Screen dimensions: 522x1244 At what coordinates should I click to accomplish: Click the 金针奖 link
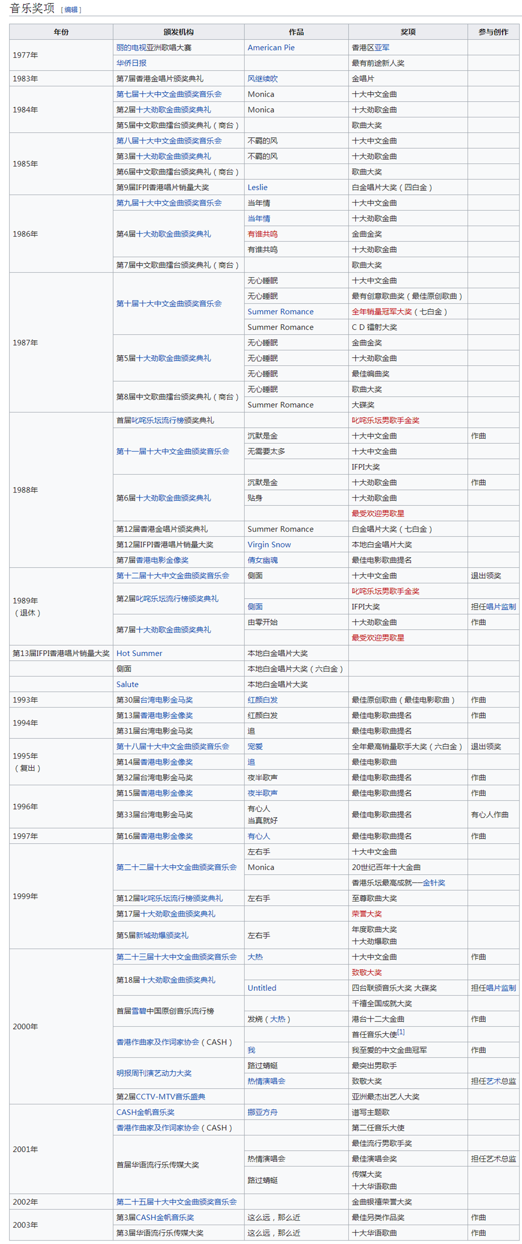click(434, 883)
